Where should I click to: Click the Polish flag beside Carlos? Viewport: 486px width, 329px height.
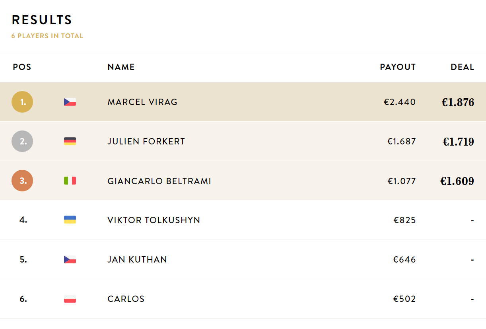click(x=70, y=299)
